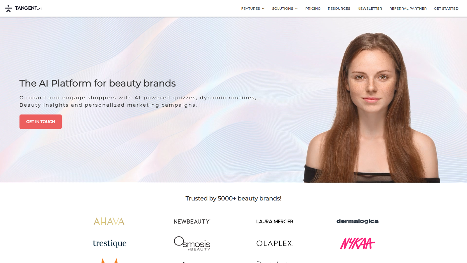Screen dimensions: 467x263
Task: Open the Trestique brand logo
Action: 110,243
